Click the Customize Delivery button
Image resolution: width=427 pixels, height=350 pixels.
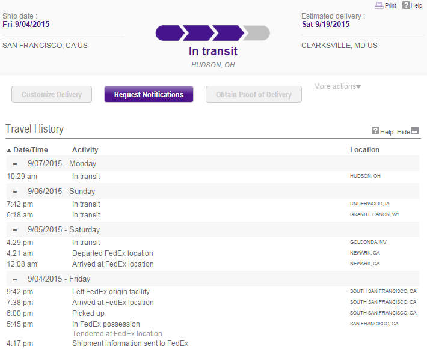click(52, 94)
